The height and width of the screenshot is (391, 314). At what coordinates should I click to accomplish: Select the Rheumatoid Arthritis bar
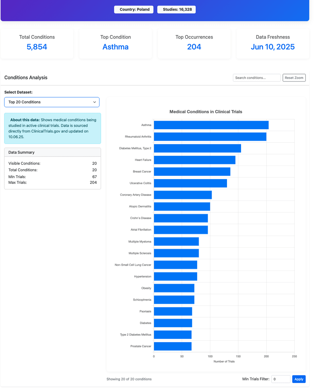point(210,136)
